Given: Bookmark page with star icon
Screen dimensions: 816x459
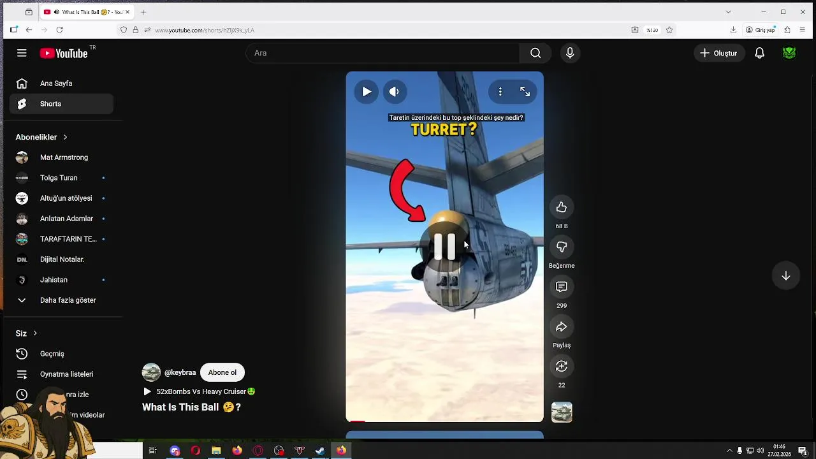Looking at the screenshot, I should click(x=669, y=30).
